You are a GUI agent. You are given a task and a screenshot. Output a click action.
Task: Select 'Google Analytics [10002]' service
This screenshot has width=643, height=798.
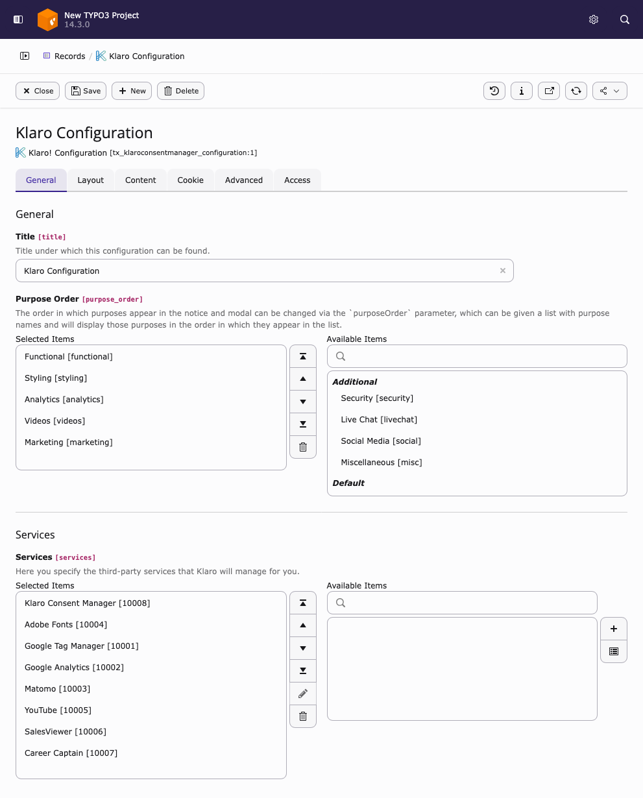[151, 667]
